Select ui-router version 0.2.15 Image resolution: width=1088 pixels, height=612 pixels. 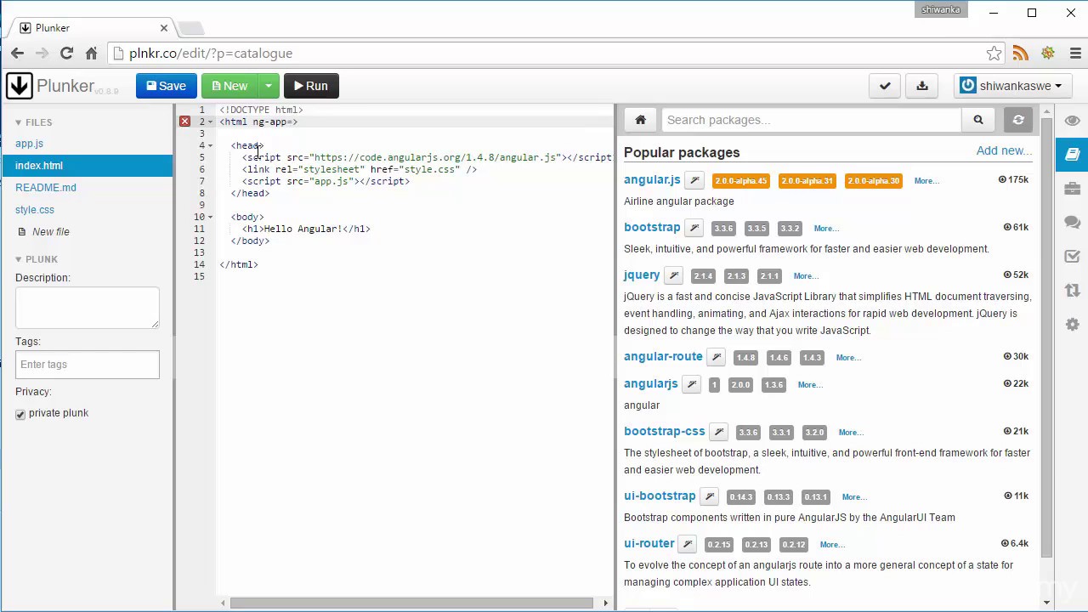point(718,545)
